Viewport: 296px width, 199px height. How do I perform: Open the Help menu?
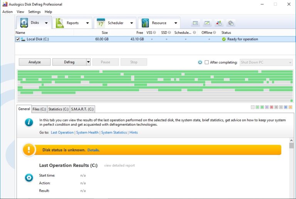pyautogui.click(x=48, y=12)
